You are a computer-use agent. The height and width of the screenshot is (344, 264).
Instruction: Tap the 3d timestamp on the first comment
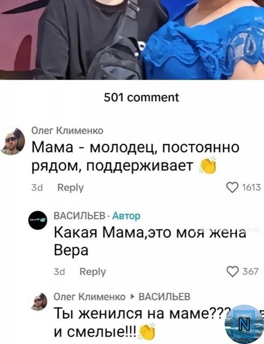tap(37, 188)
